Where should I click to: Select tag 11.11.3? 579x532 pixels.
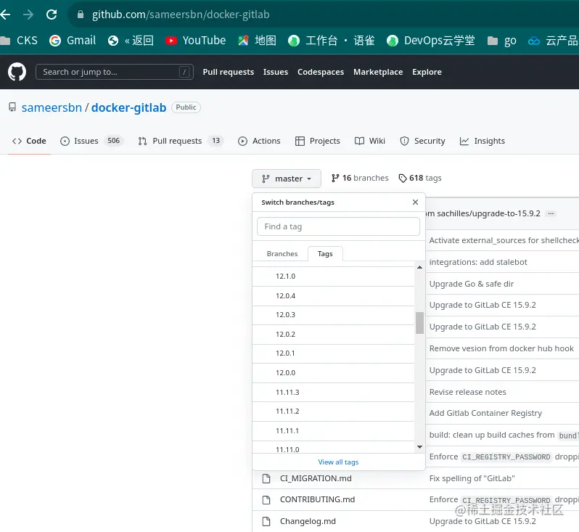(x=333, y=393)
